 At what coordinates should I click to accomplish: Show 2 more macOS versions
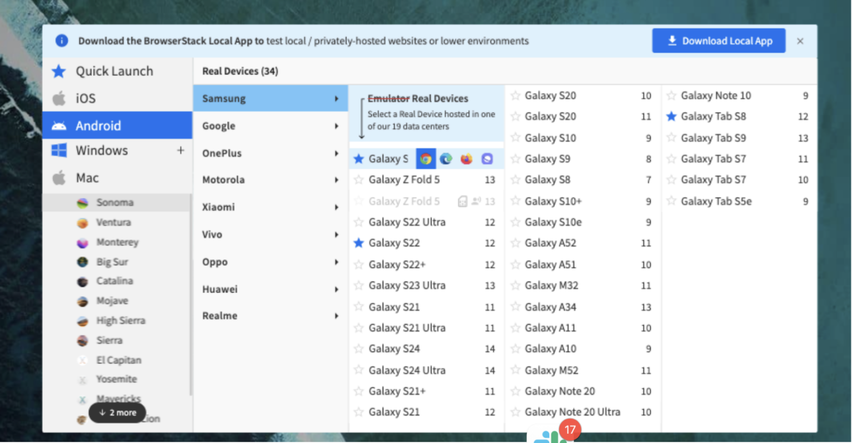point(117,412)
